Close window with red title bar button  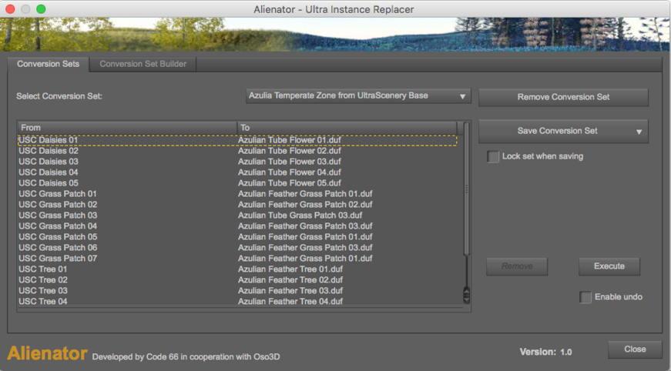10,9
